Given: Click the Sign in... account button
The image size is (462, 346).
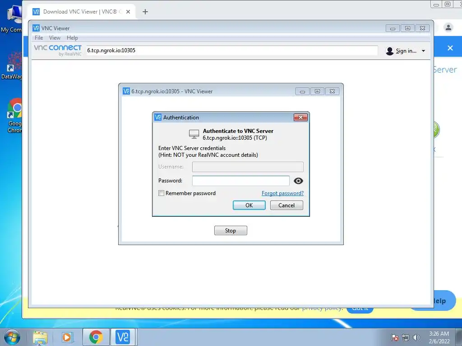Looking at the screenshot, I should pyautogui.click(x=406, y=50).
